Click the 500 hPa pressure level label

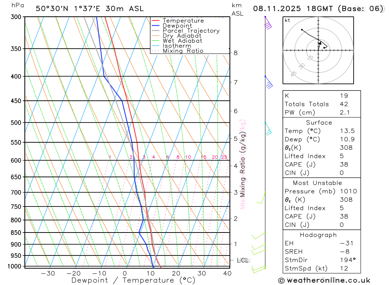16,122
